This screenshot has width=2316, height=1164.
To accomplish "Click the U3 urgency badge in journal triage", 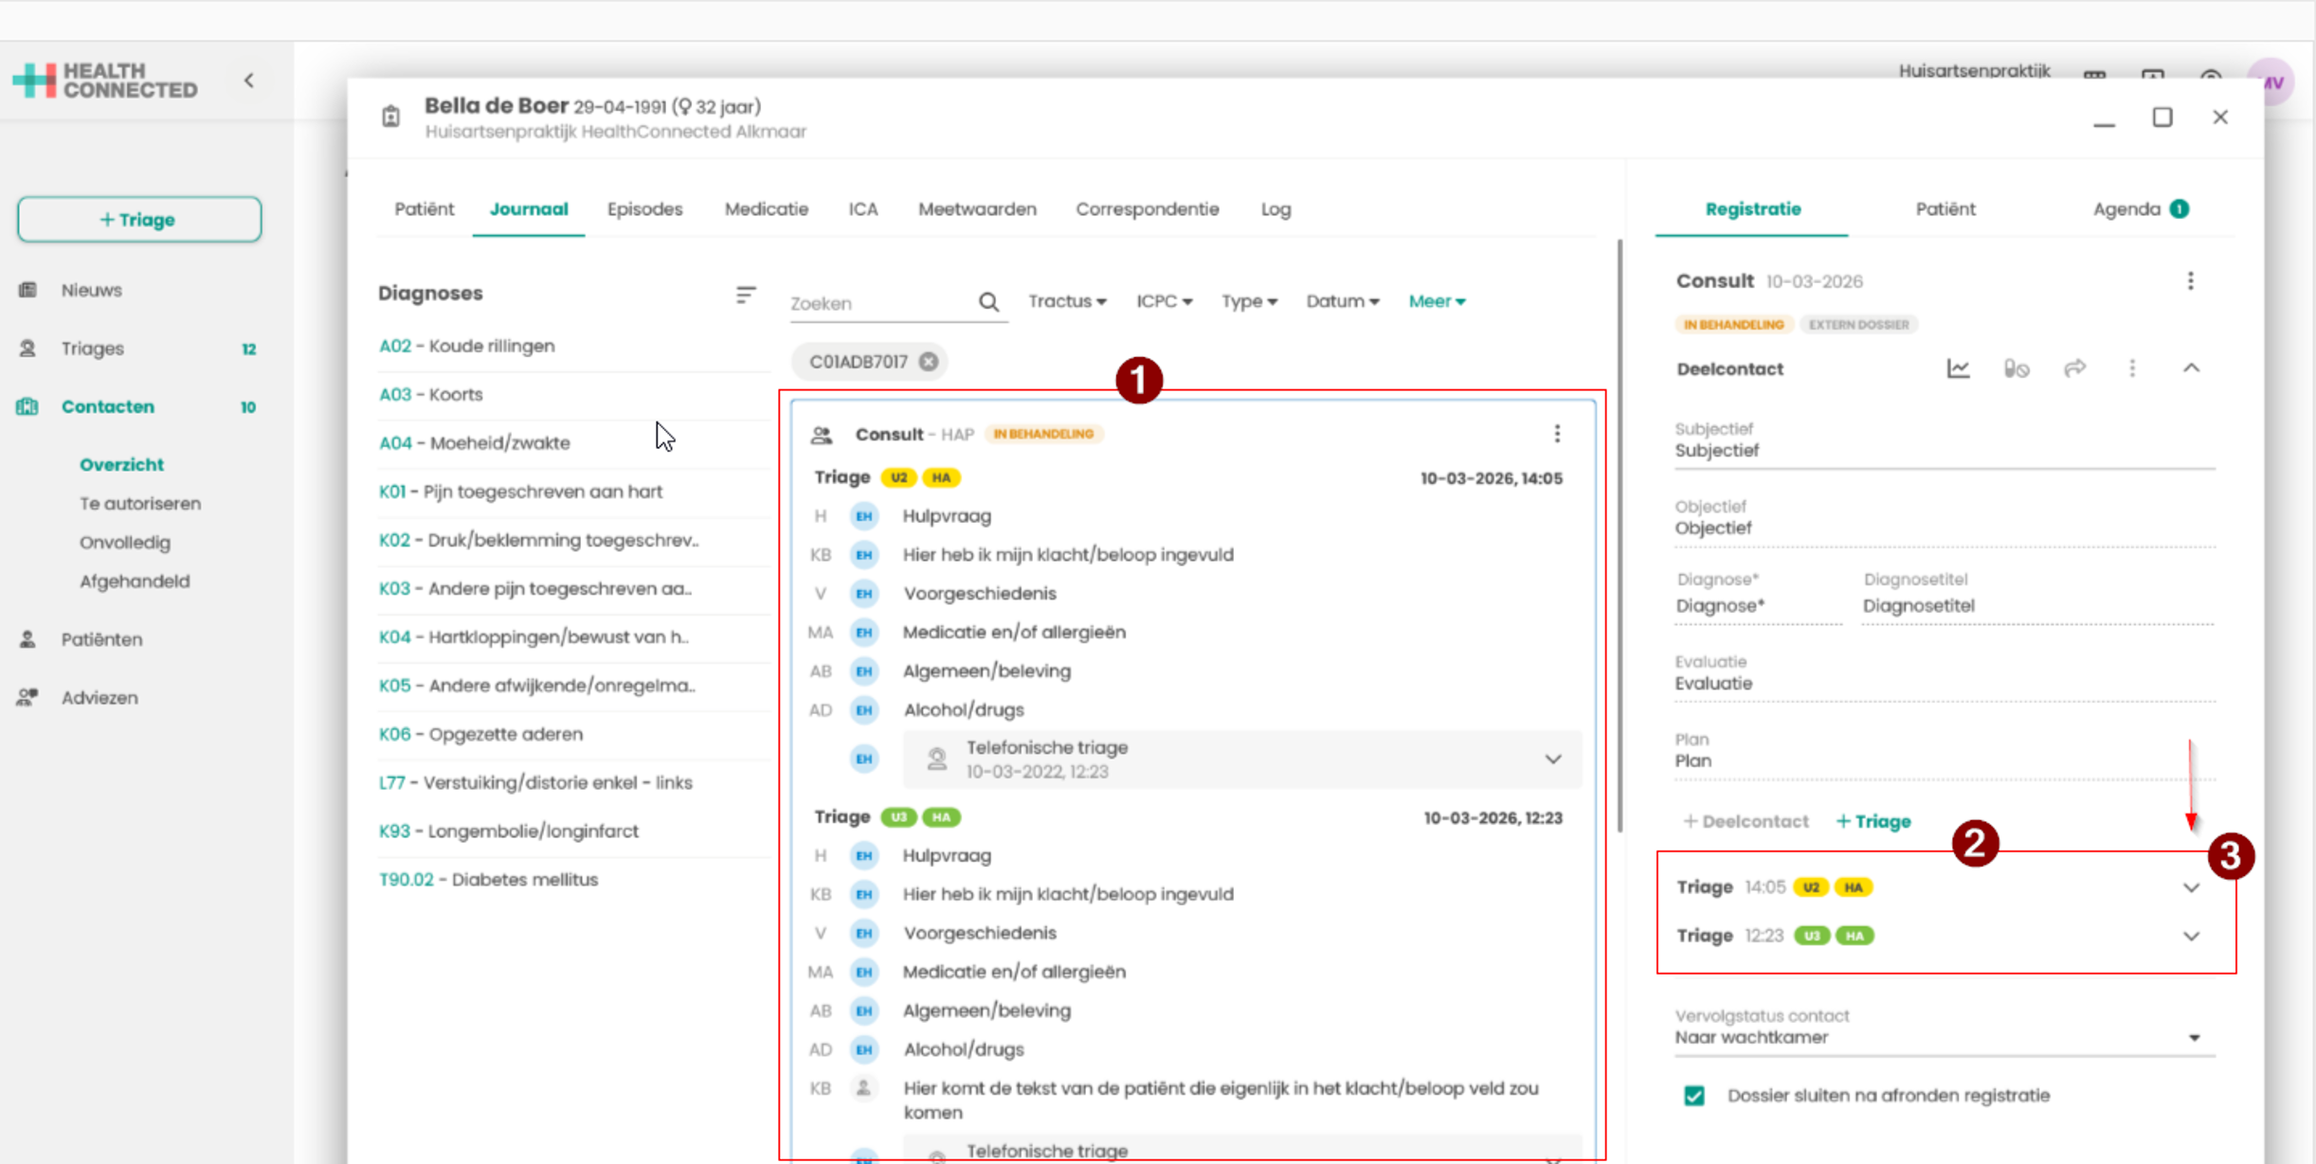I will coord(898,817).
